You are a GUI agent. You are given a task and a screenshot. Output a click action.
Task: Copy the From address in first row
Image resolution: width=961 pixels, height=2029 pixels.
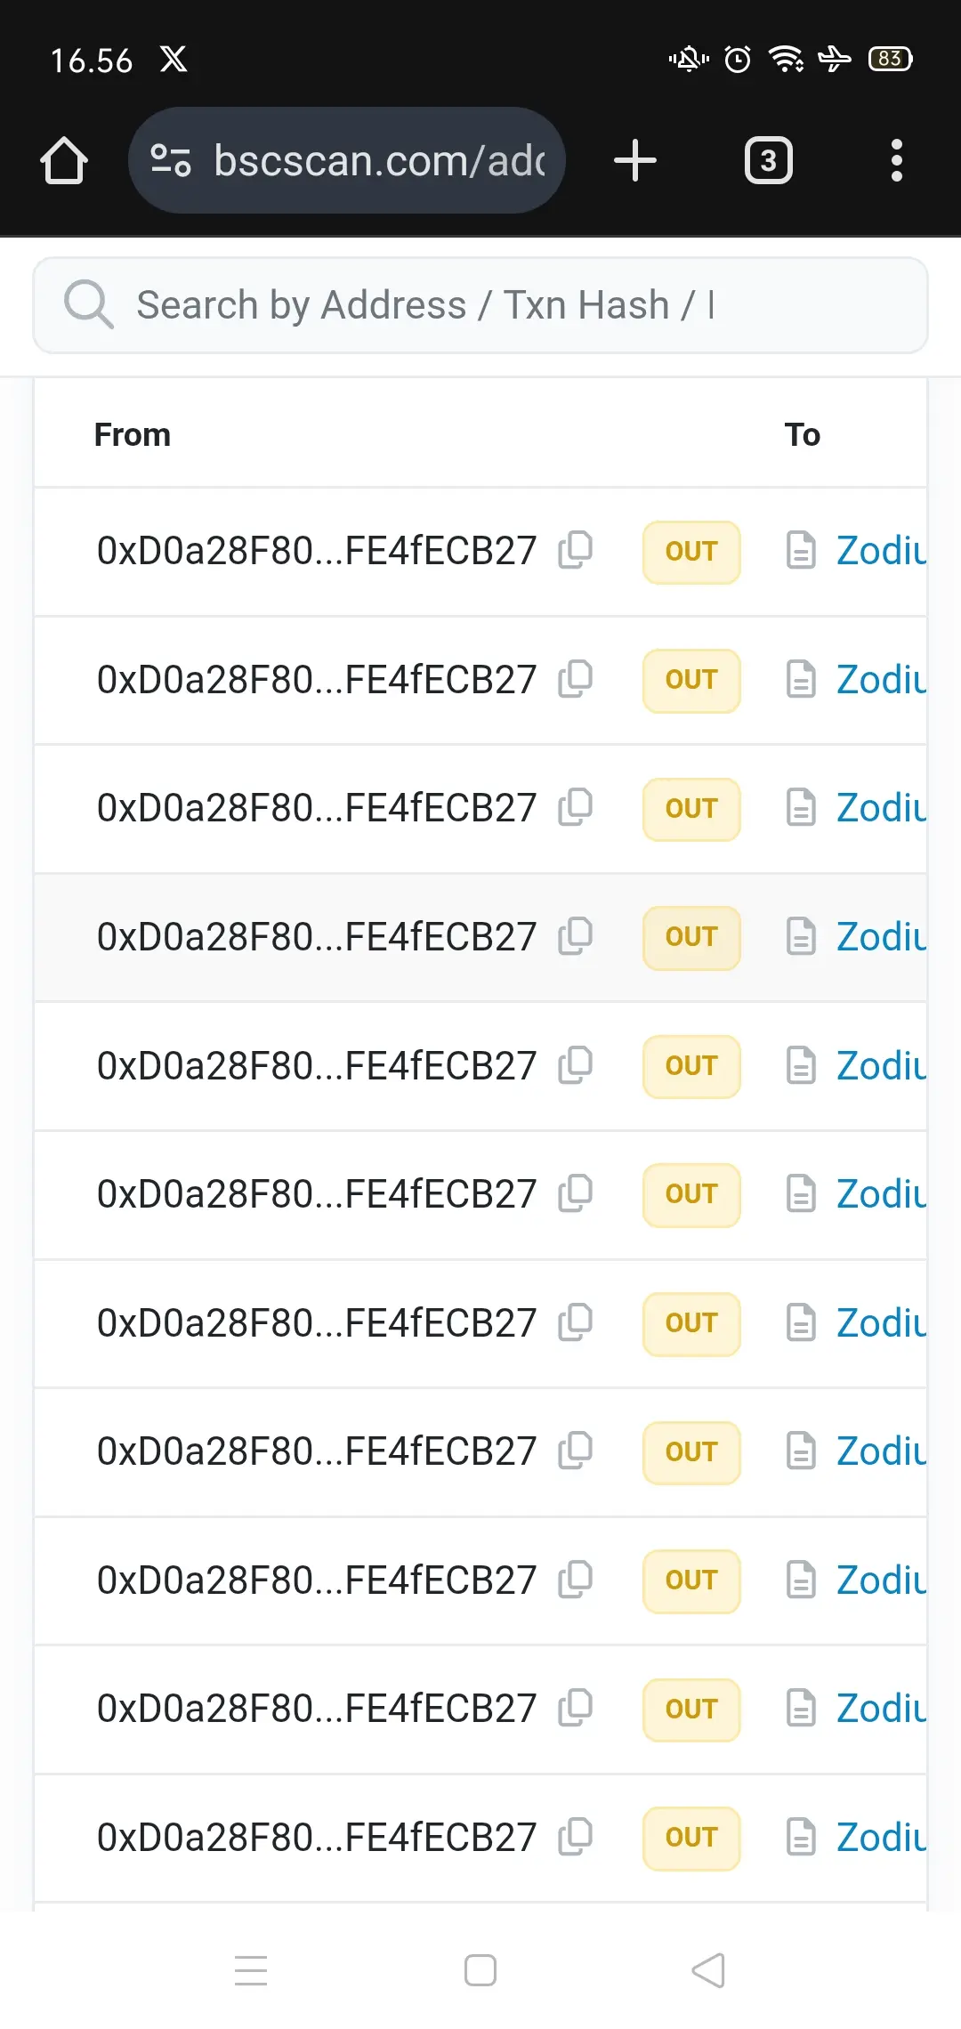[576, 550]
